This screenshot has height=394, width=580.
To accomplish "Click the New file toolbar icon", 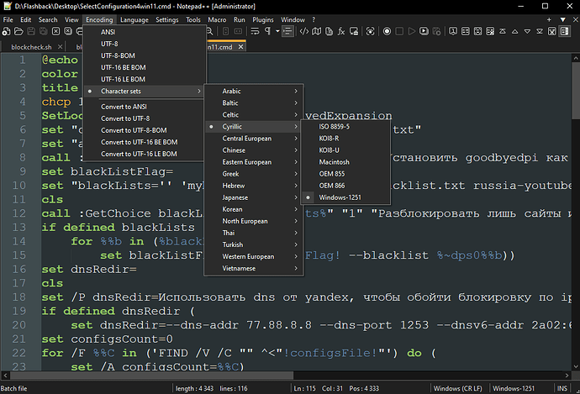I will point(6,31).
